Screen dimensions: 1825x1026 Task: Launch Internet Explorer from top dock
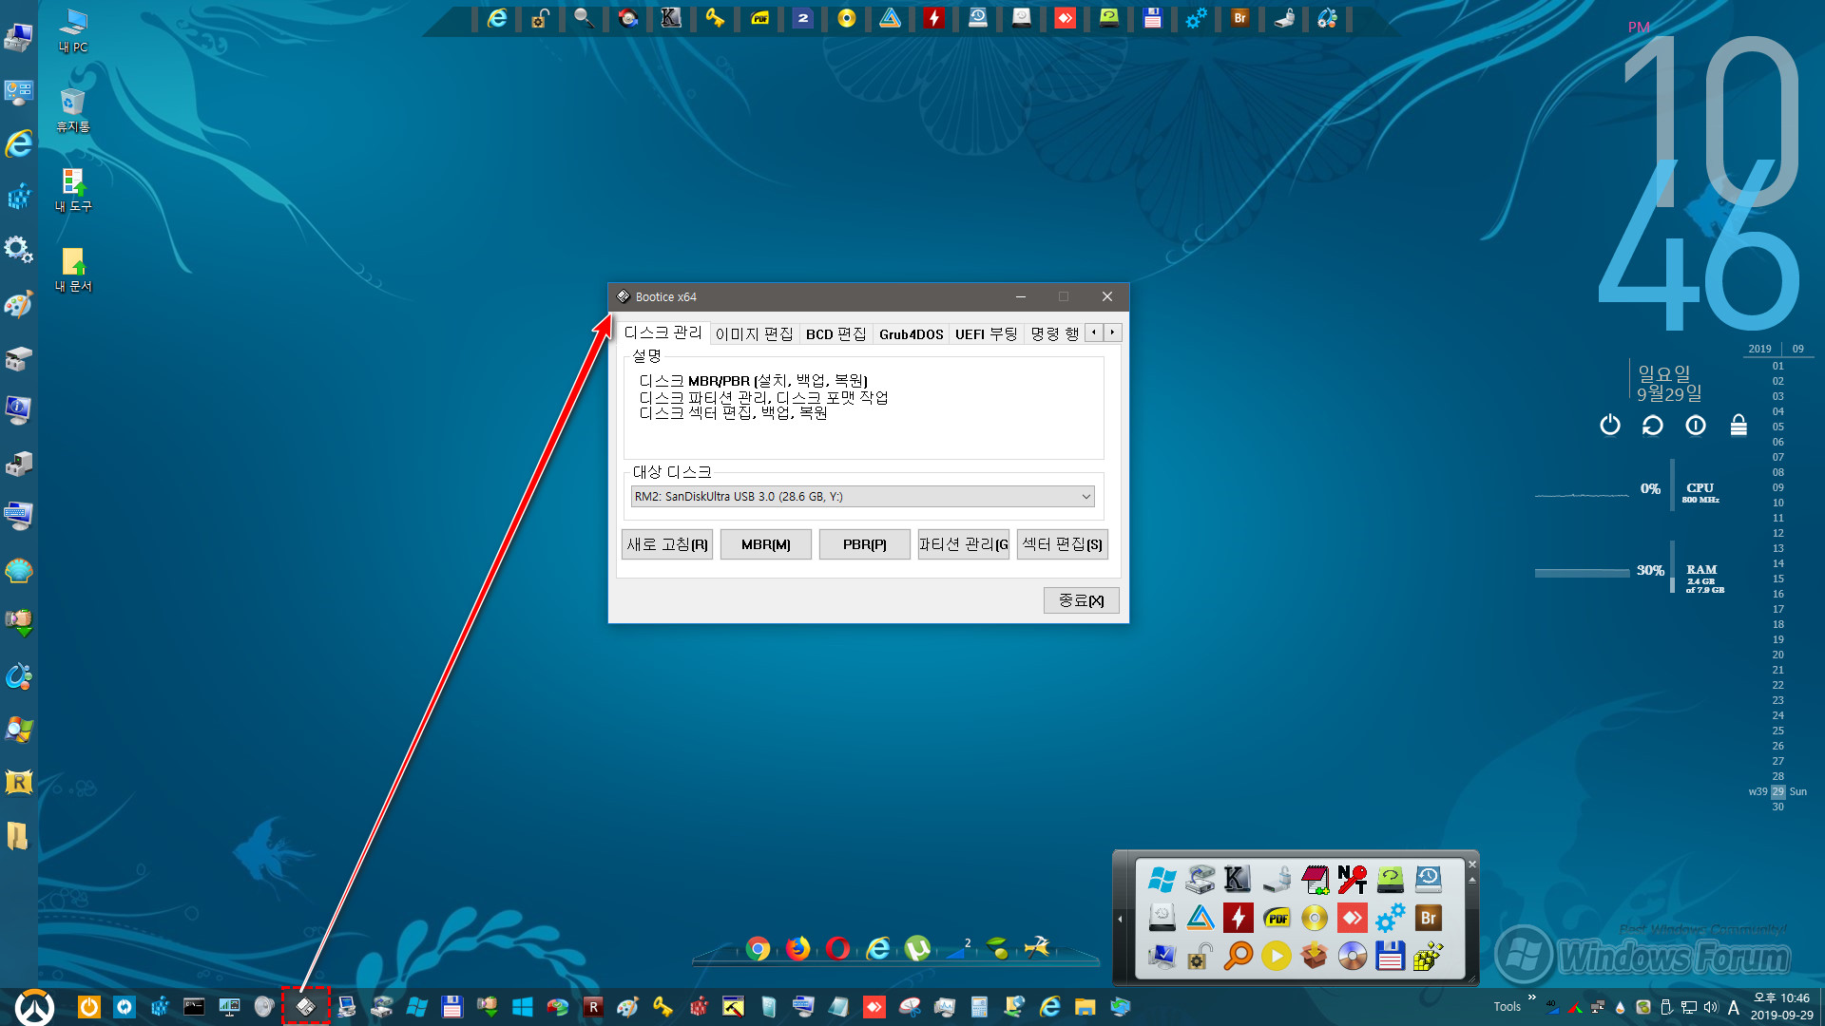(497, 18)
